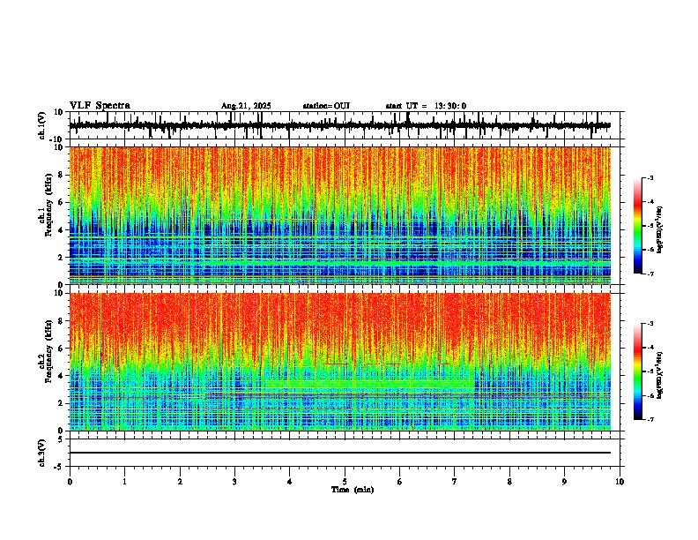698x540 pixels.
Task: Click the "start UT = 13:30:0" header text
Action: [x=426, y=106]
